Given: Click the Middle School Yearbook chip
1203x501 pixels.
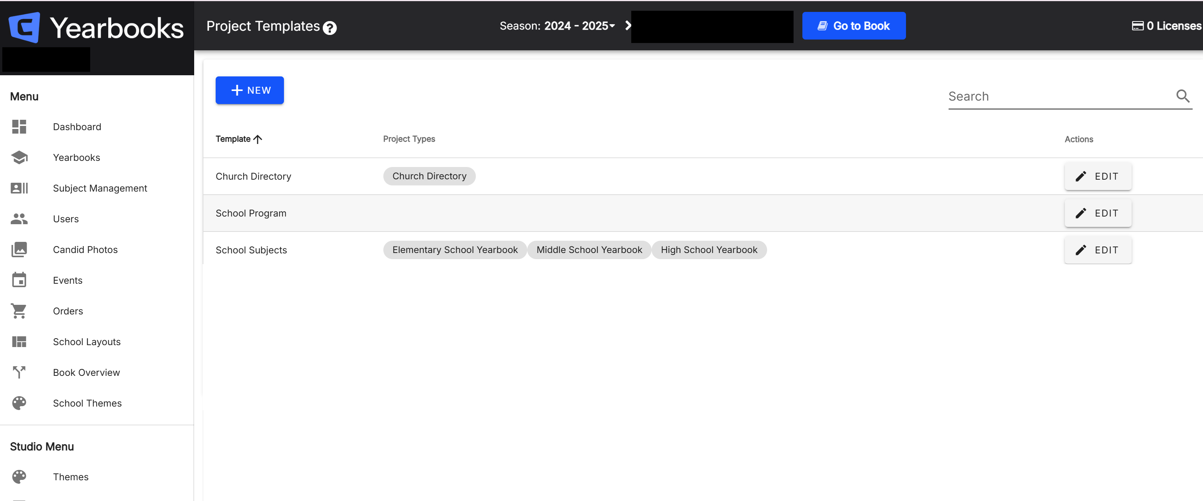Looking at the screenshot, I should 589,250.
